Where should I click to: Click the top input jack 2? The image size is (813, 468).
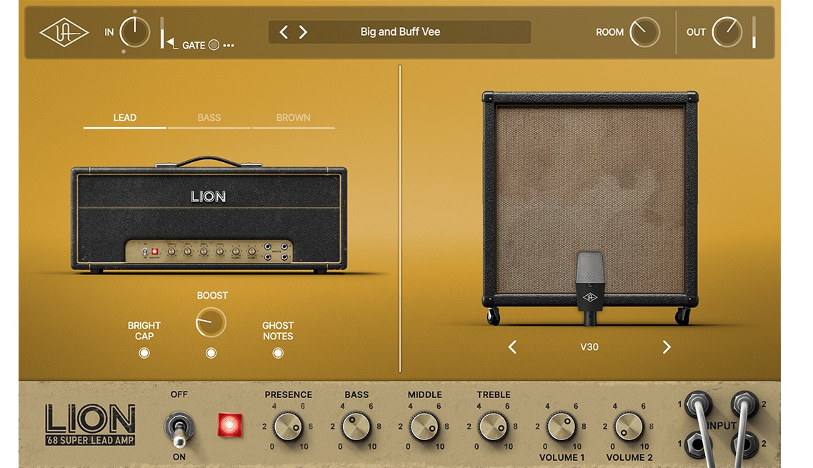click(744, 404)
